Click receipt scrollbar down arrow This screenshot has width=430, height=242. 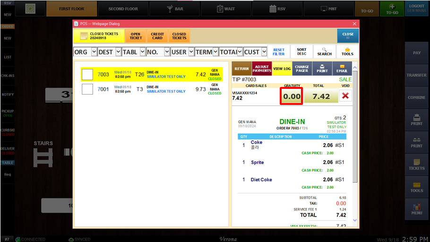pyautogui.click(x=355, y=220)
